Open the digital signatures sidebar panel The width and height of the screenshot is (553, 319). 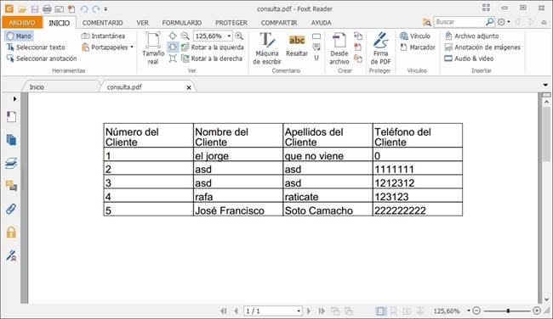point(11,255)
